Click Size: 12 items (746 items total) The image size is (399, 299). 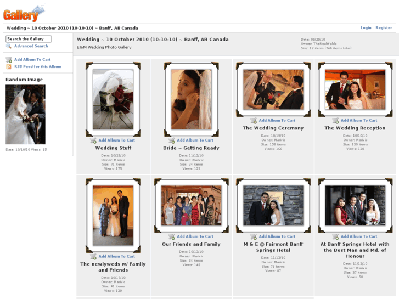pos(326,48)
